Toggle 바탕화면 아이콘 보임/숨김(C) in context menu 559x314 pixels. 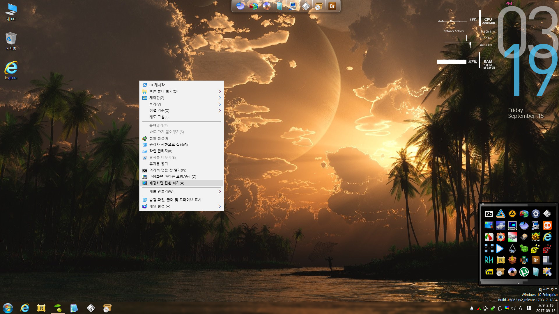(182, 176)
